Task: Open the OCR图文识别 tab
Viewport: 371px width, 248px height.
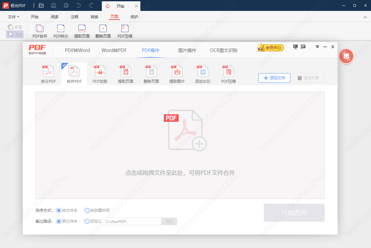Action: coord(224,50)
